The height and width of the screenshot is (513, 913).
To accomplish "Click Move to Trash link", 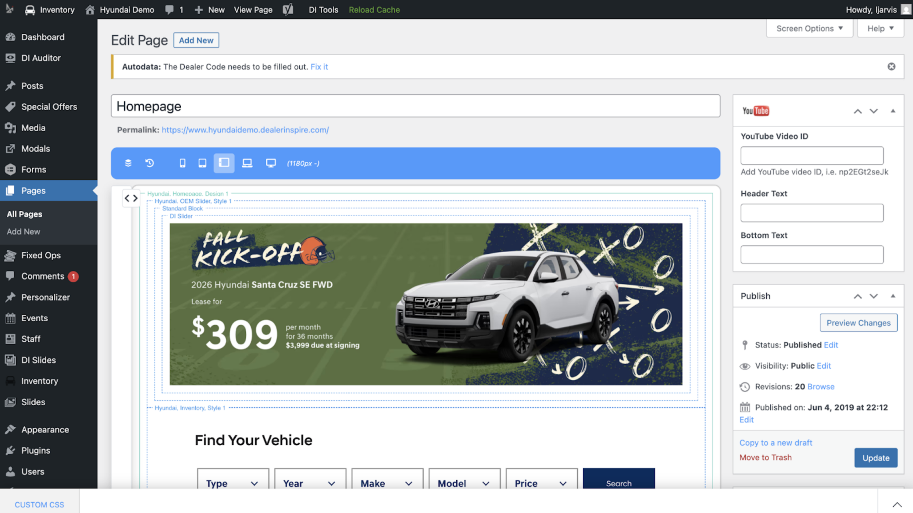I will pos(765,457).
